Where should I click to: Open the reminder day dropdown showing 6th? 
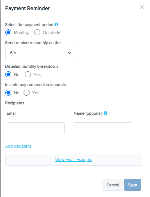click(x=39, y=53)
